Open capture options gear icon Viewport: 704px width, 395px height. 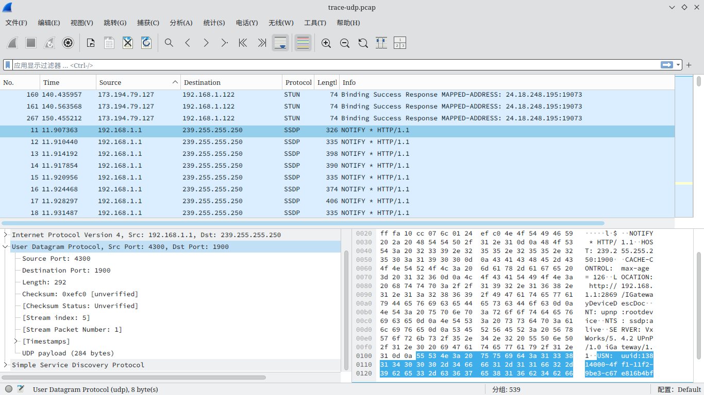[x=68, y=43]
